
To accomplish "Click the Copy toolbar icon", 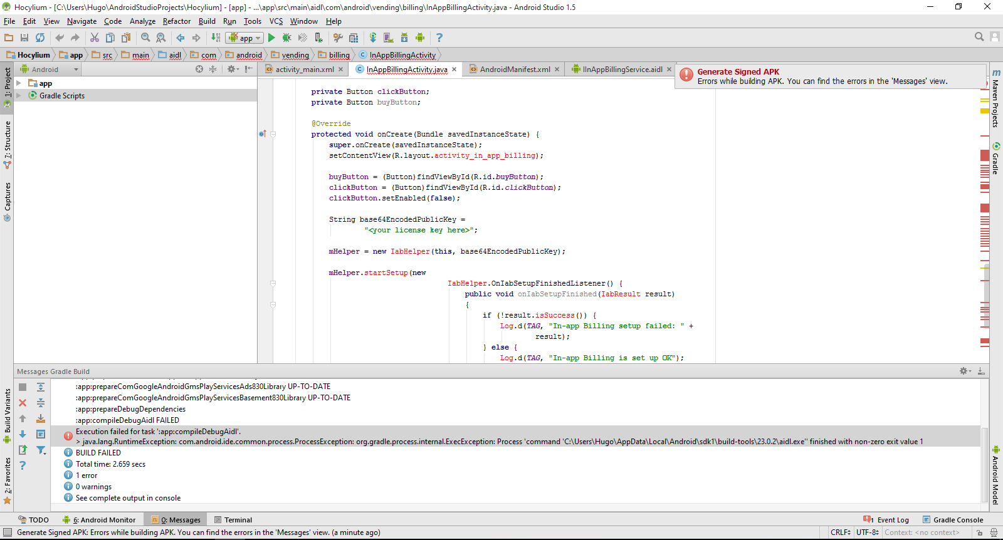I will (110, 38).
